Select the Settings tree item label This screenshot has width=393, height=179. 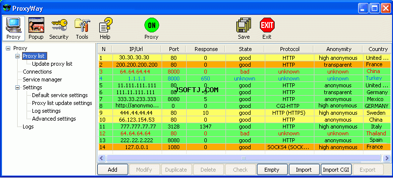click(32, 87)
